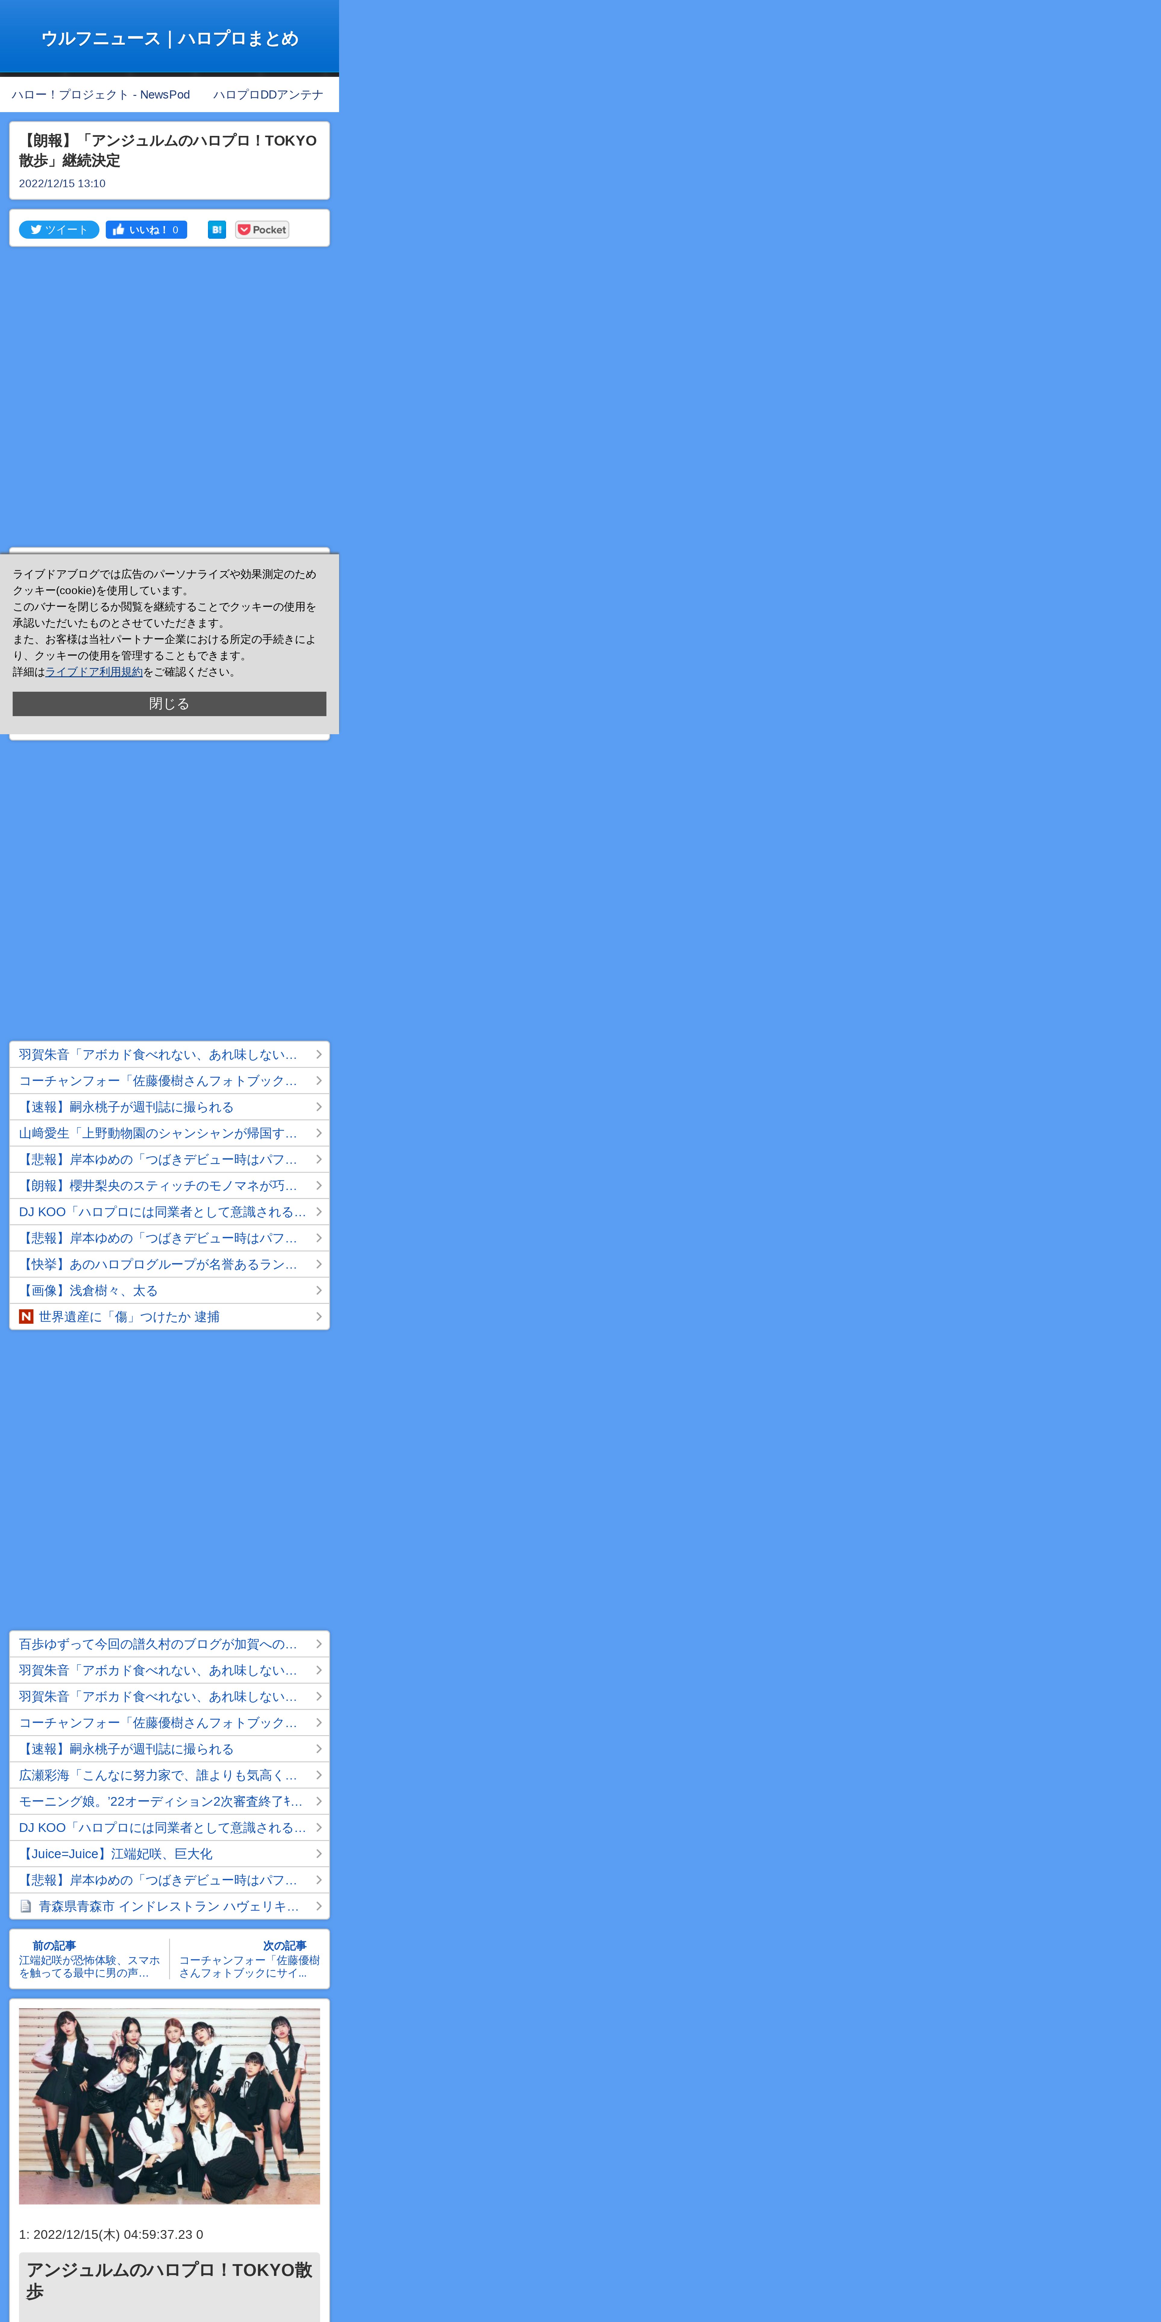Close the cookie banner with 閉じる

pos(169,704)
